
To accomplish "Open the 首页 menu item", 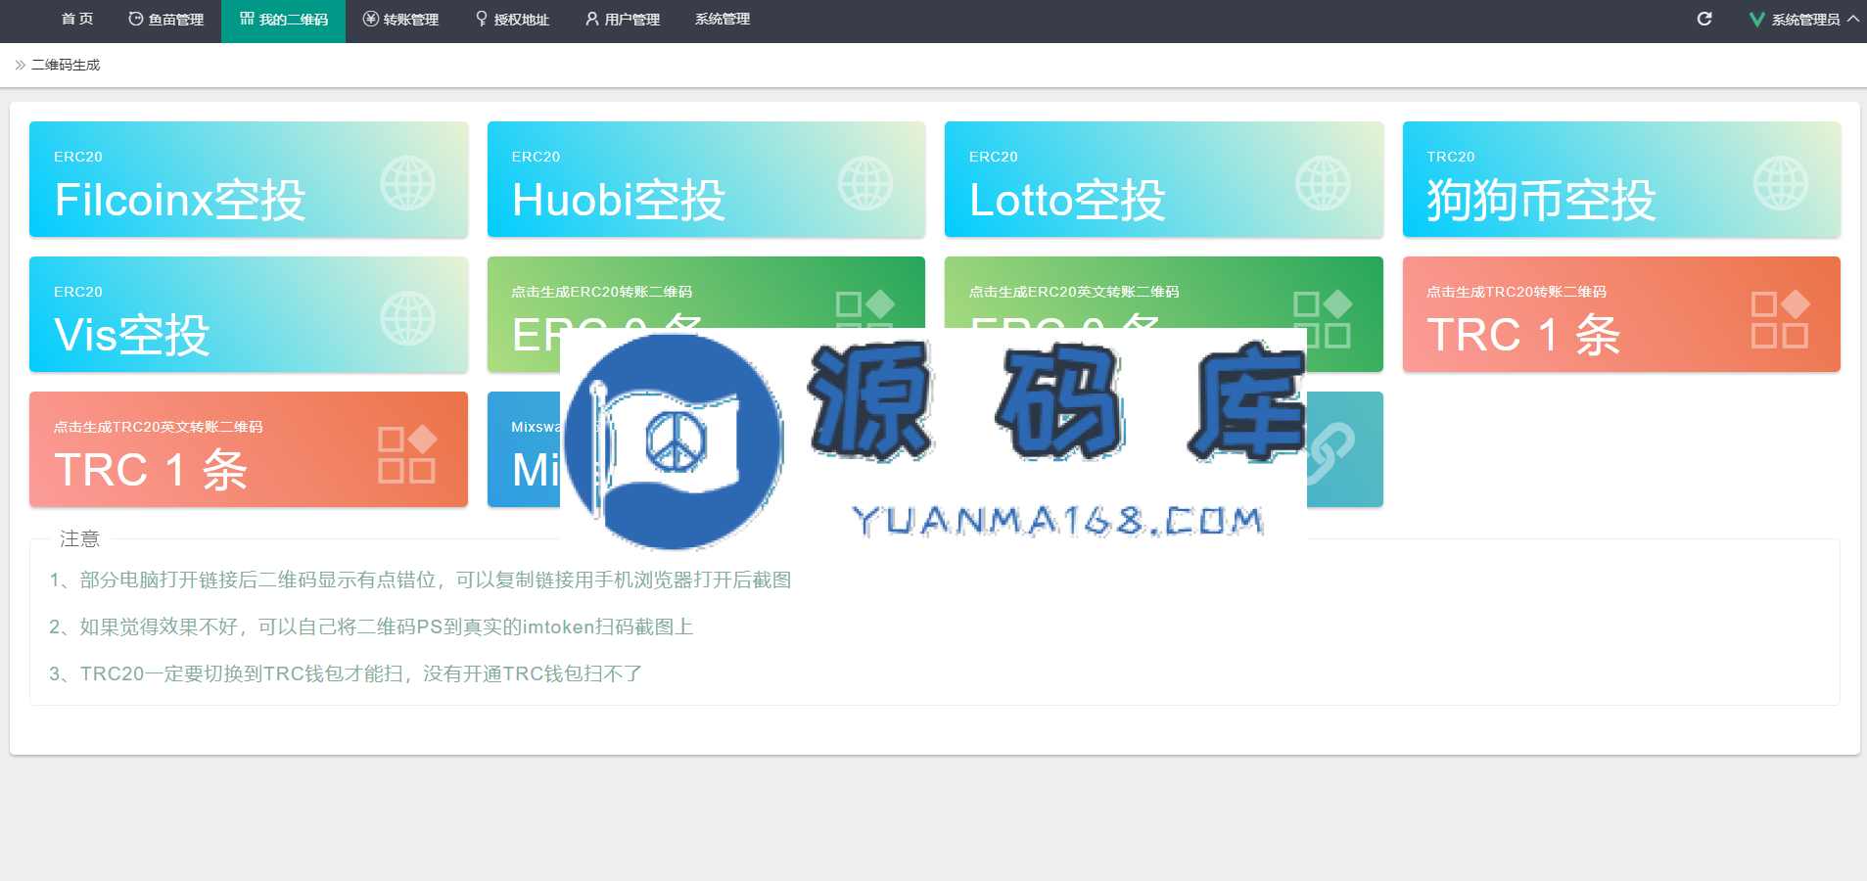I will coord(77,20).
